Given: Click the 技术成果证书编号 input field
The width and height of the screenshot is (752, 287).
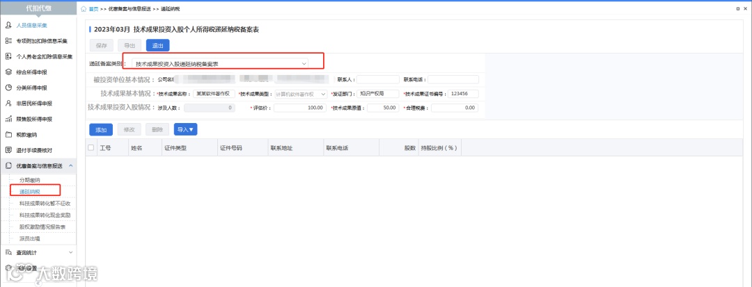Looking at the screenshot, I should [x=464, y=94].
